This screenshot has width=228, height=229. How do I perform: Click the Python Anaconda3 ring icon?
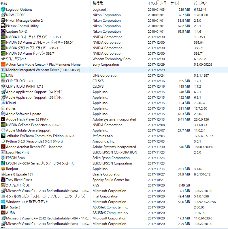click(3, 141)
